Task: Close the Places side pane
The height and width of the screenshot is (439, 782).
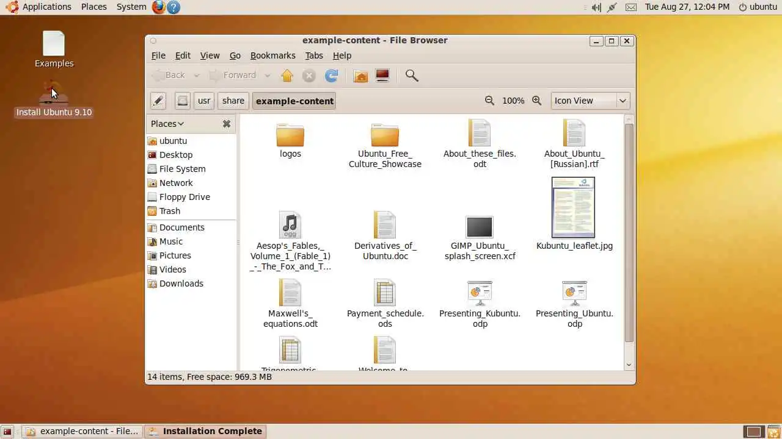Action: pos(227,124)
